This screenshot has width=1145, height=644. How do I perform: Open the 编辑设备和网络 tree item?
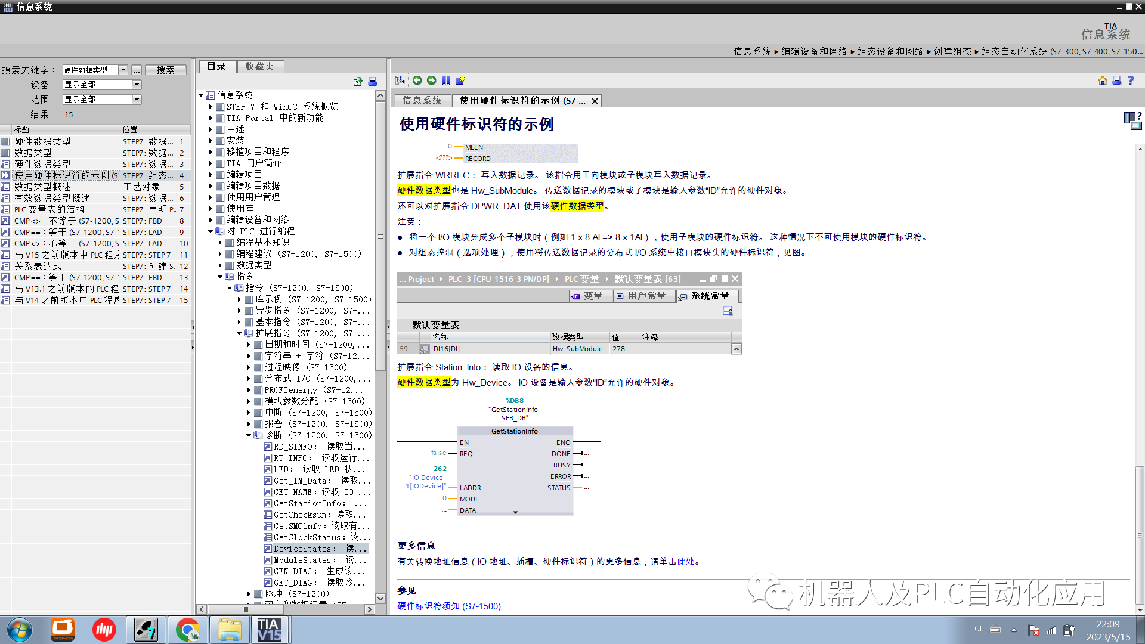(x=257, y=220)
